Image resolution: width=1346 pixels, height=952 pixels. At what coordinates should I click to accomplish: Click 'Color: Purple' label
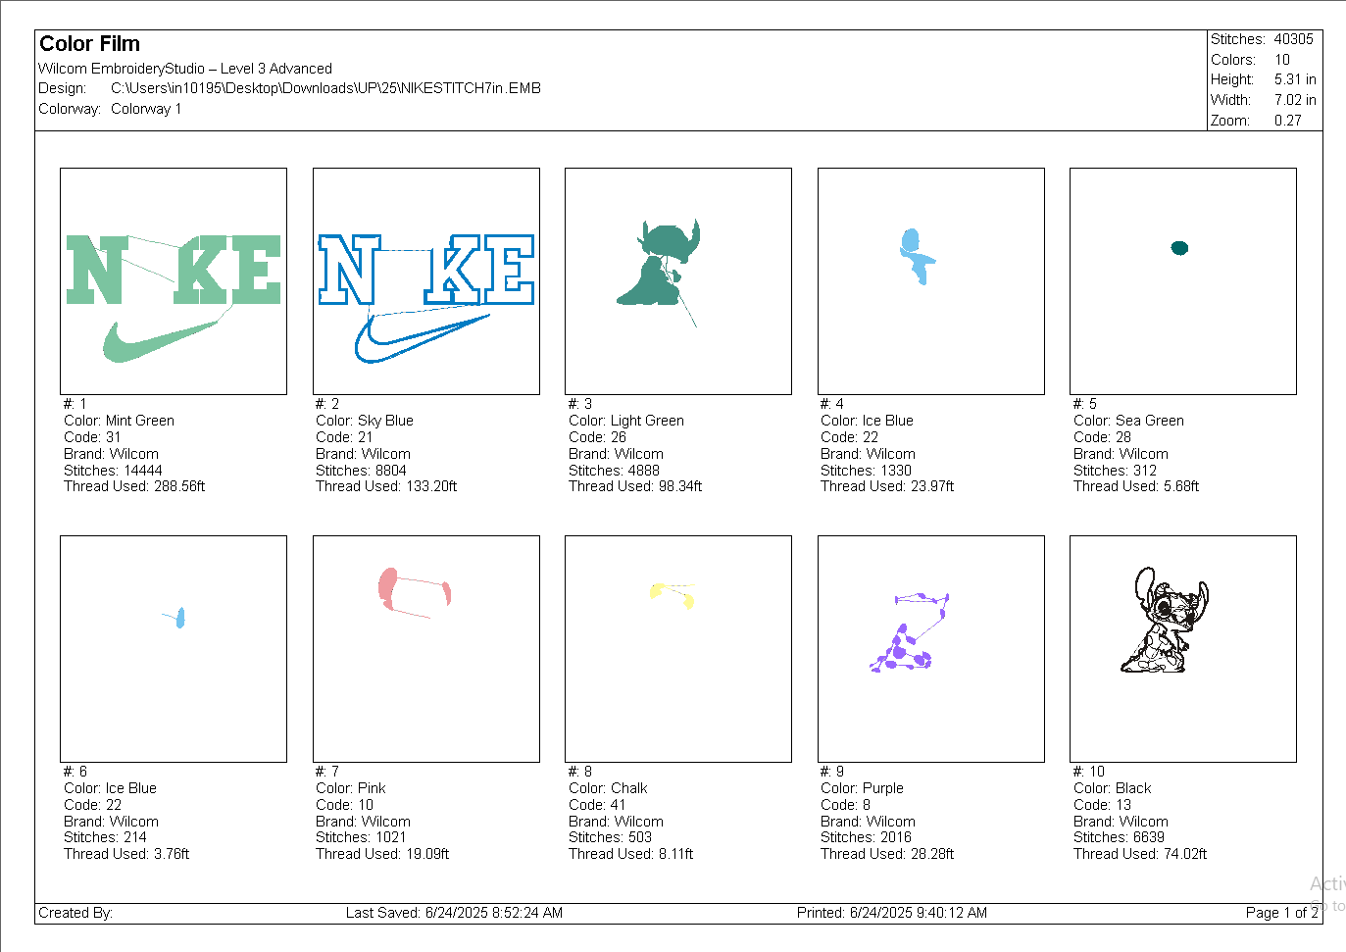pos(862,788)
